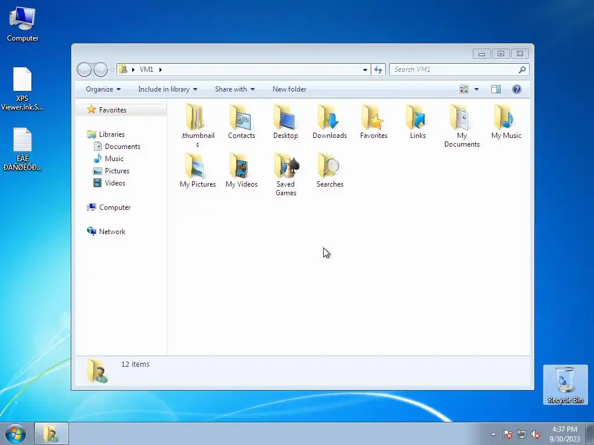
Task: Close the VM1 Explorer window
Action: (x=520, y=54)
